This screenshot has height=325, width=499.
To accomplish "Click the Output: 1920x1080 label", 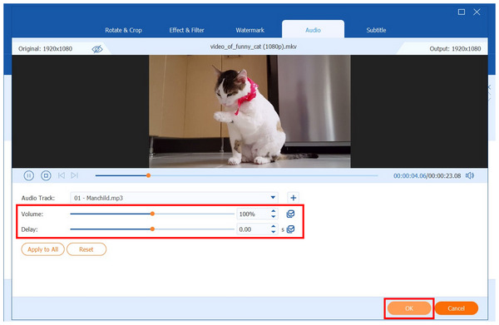I will [x=455, y=49].
